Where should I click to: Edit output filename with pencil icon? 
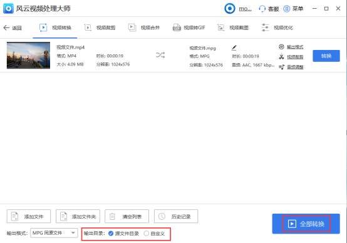(234, 47)
